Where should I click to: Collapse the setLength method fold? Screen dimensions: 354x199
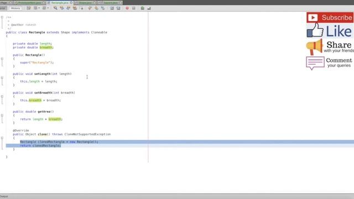[x=2, y=77]
